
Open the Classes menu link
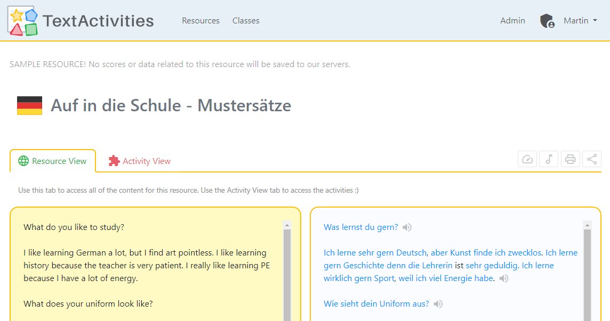tap(246, 21)
